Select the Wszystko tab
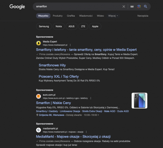The width and height of the screenshot is (163, 148). tap(43, 16)
